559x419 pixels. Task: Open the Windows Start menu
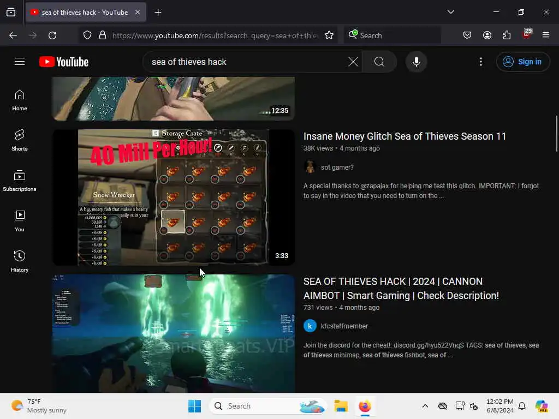pyautogui.click(x=195, y=406)
